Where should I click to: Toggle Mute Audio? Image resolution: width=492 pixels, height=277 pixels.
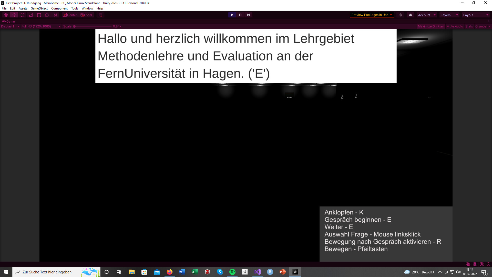pos(455,26)
